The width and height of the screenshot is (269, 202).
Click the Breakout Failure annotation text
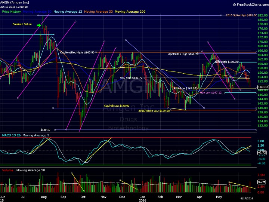(x=22, y=24)
